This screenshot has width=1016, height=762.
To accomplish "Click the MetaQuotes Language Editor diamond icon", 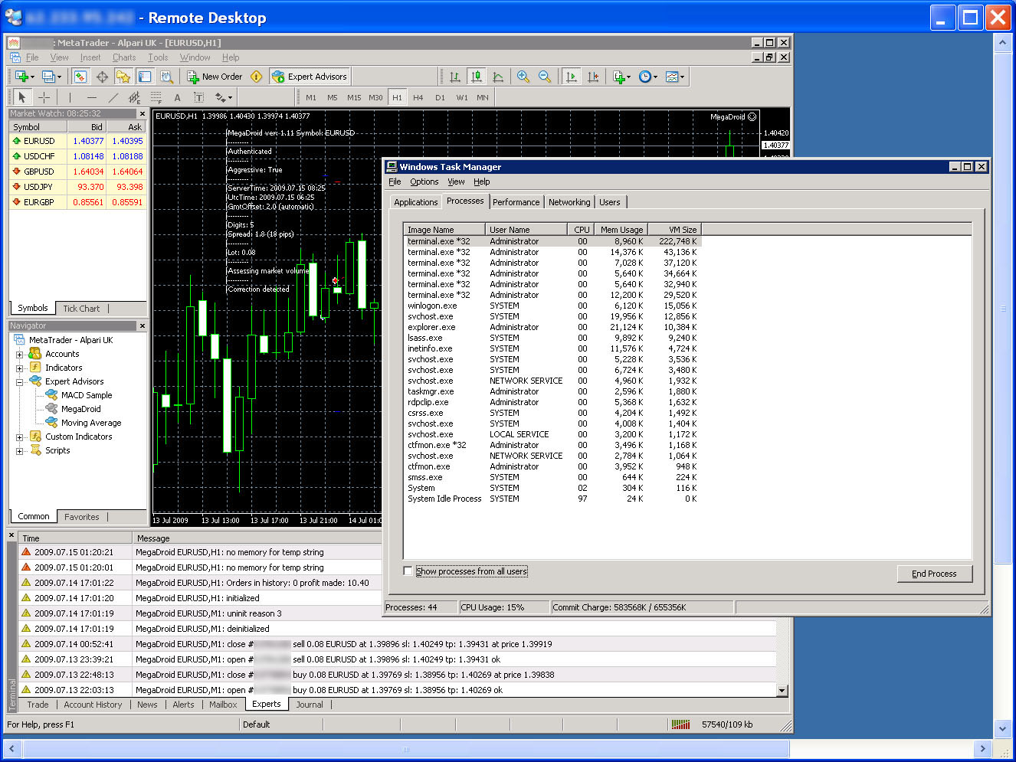I will pos(257,77).
